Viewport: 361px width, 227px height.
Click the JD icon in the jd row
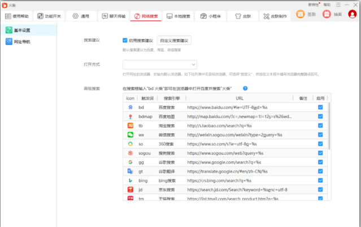pyautogui.click(x=130, y=190)
